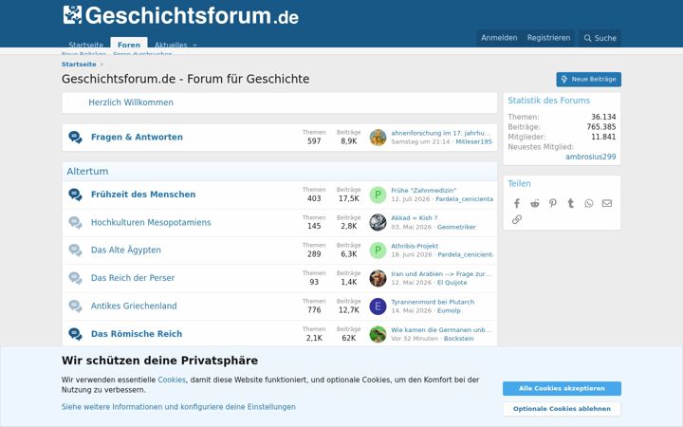Image resolution: width=683 pixels, height=427 pixels.
Task: Share via Tumblr icon
Action: click(x=571, y=203)
